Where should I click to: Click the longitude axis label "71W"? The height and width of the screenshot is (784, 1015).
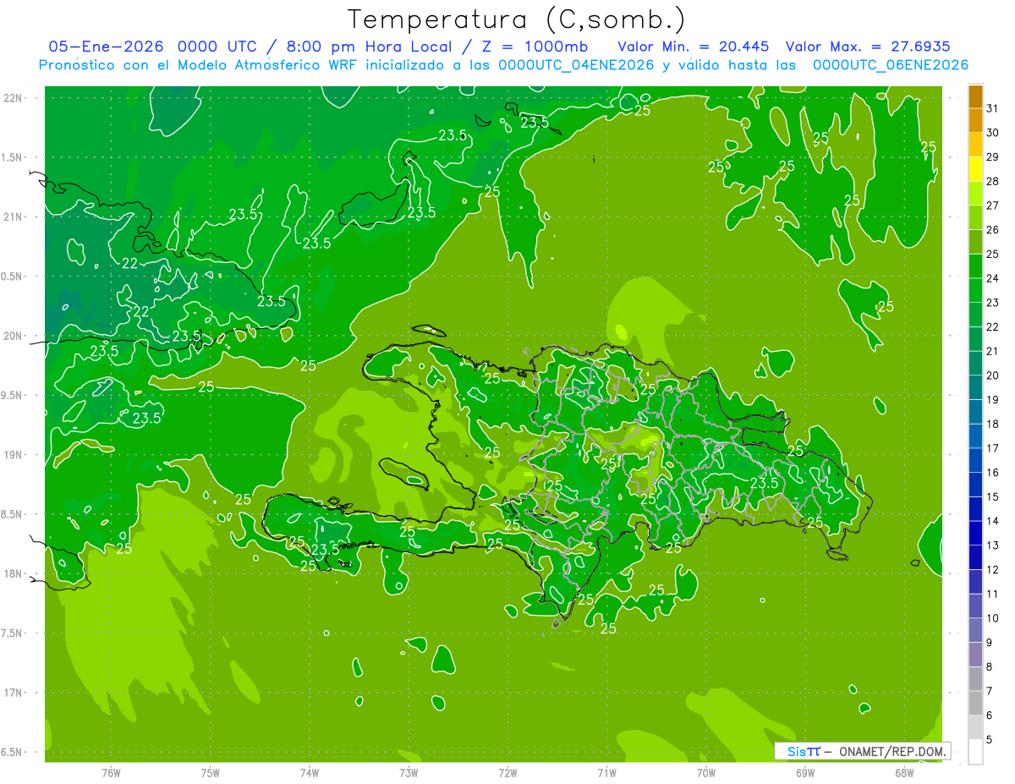click(606, 773)
